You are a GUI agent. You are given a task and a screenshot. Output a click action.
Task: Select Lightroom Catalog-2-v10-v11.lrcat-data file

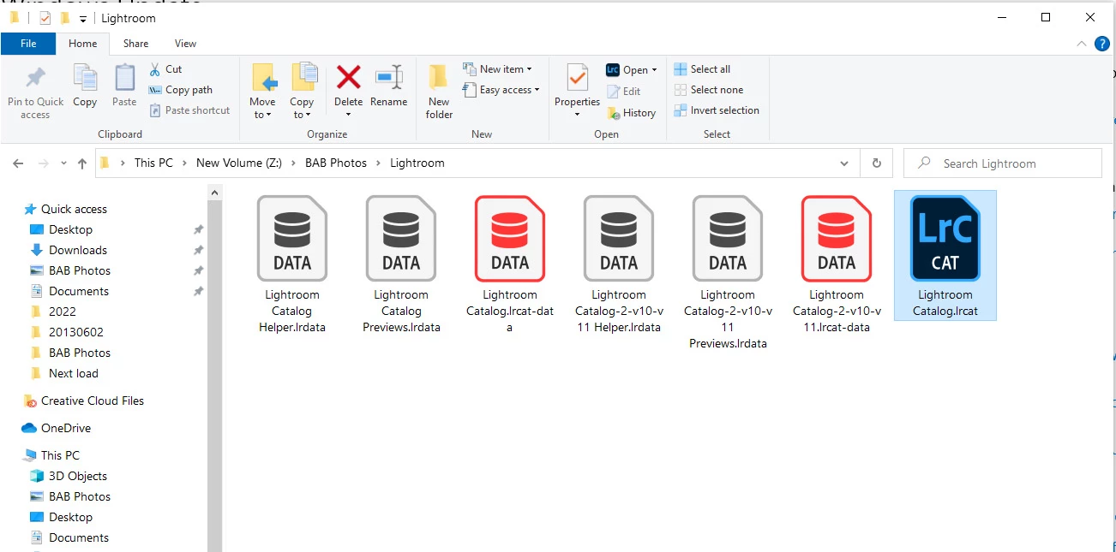coord(837,264)
